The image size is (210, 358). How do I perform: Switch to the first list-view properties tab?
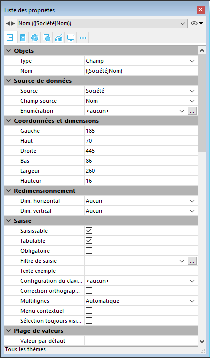pyautogui.click(x=10, y=37)
